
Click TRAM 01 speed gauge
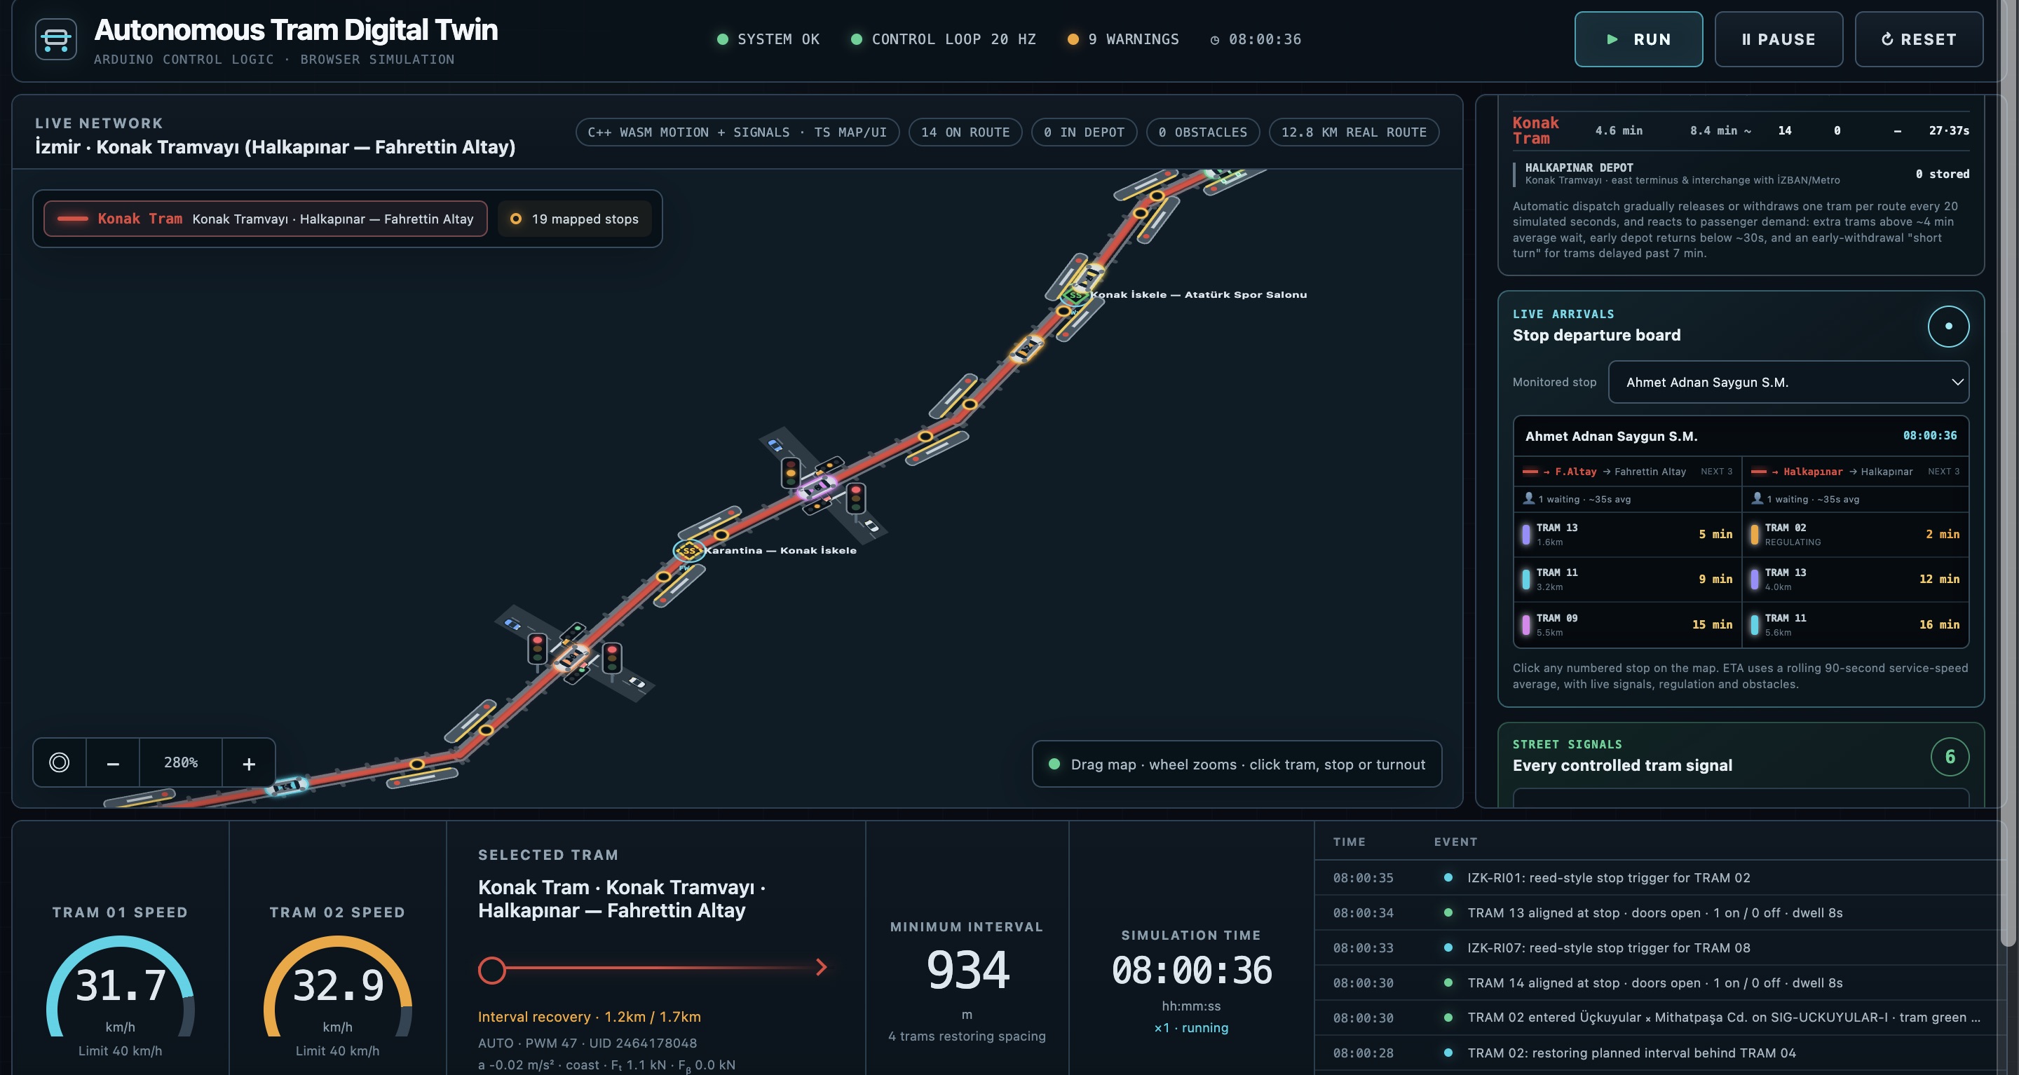(120, 987)
